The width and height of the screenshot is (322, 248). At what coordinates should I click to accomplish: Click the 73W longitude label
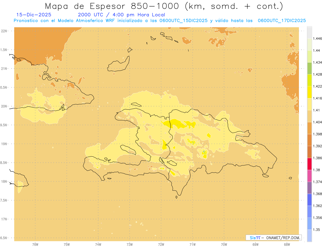(130, 244)
